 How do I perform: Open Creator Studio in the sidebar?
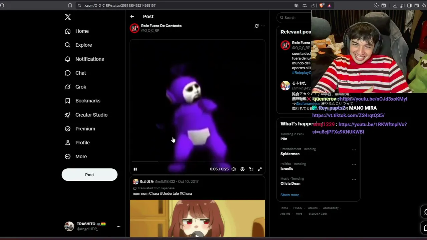(86, 115)
